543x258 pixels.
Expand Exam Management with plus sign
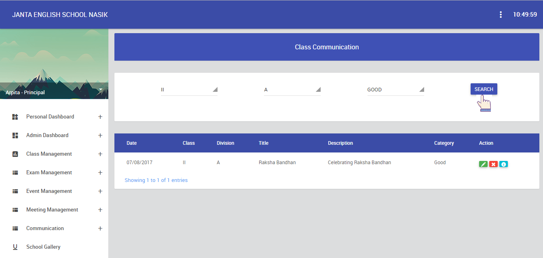point(100,173)
